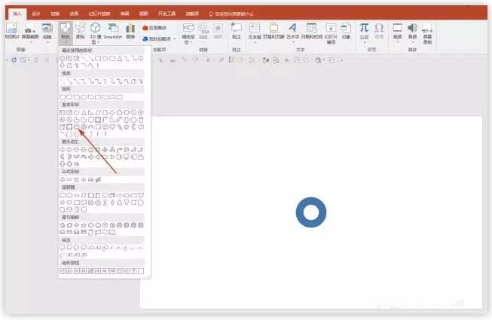Select the smiley face shape in gallery

105,126
